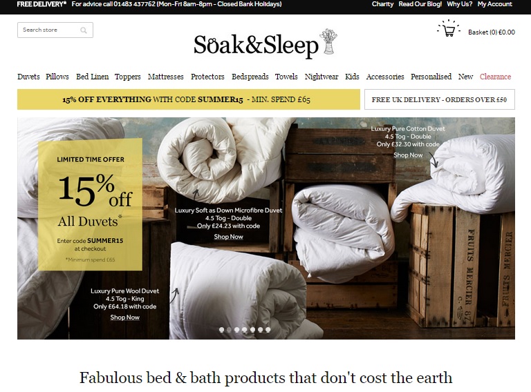Open the Duvets menu
The image size is (531, 392).
[x=28, y=77]
